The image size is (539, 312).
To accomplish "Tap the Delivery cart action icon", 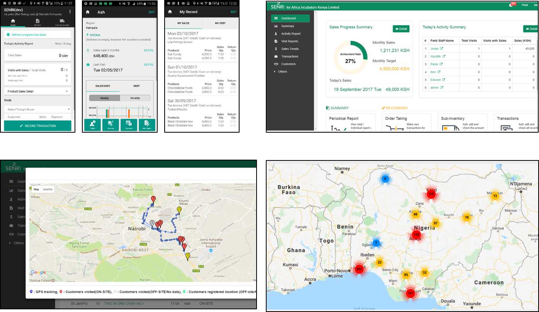I will click(111, 125).
